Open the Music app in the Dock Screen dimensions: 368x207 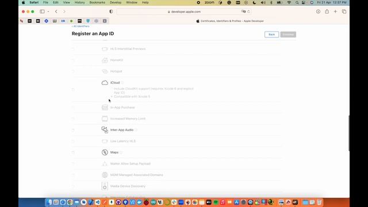click(223, 202)
